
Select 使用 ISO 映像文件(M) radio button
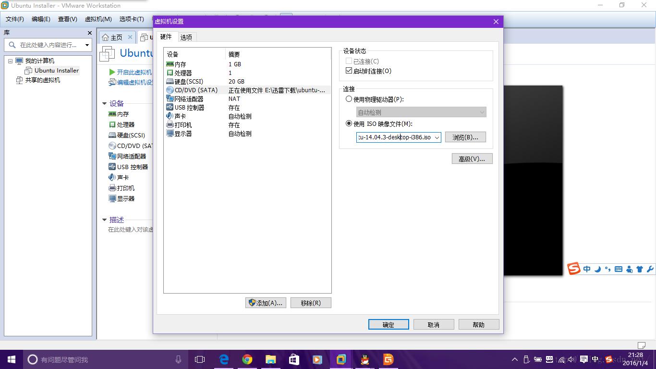[349, 123]
